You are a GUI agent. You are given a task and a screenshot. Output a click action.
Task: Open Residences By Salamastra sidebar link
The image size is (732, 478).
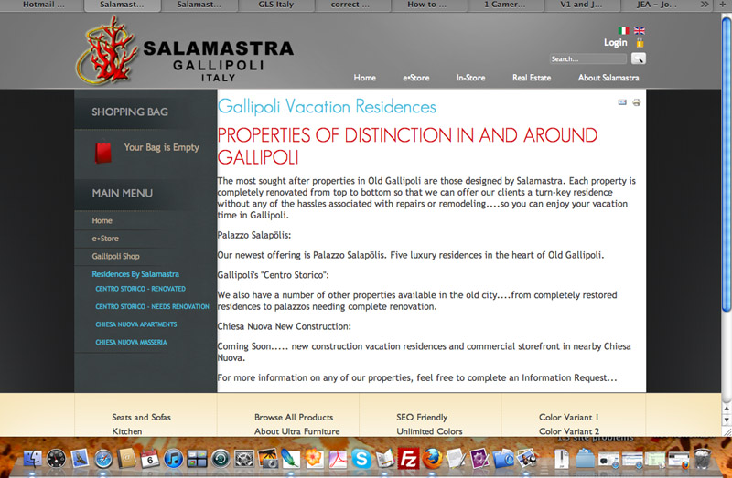135,274
